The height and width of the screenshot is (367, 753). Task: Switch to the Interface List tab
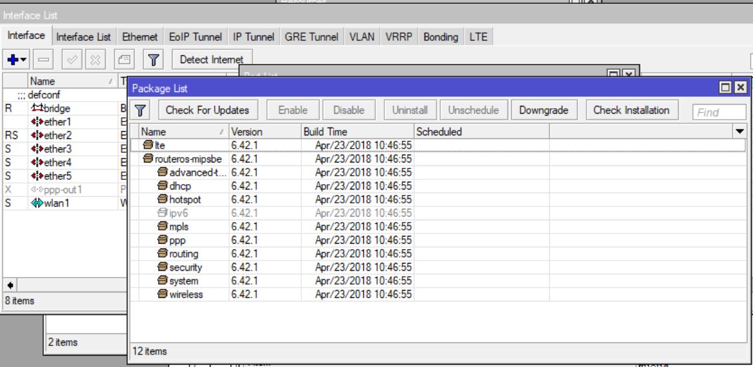84,37
